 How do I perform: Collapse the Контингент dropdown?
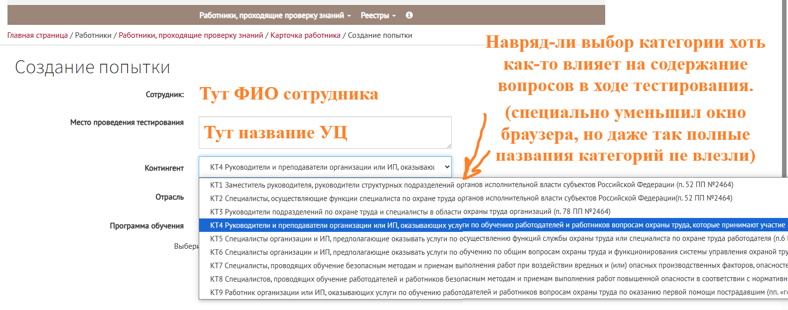pyautogui.click(x=325, y=167)
